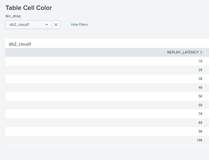Select the table cell with value 50
Image resolution: width=209 pixels, height=160 pixels.
tap(200, 96)
